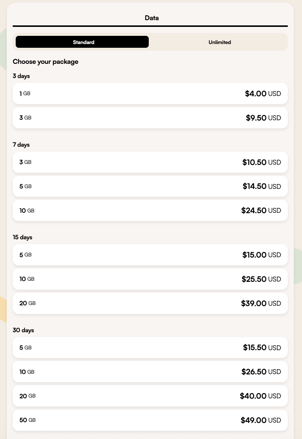Image resolution: width=302 pixels, height=439 pixels.
Task: Pick the 30 days 5 GB $15.50 plan
Action: 150,348
